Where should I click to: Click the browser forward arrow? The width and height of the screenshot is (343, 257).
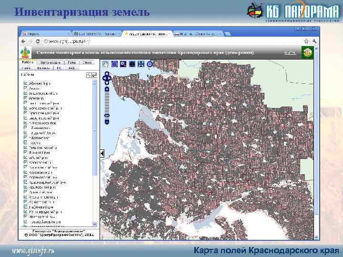(x=30, y=41)
